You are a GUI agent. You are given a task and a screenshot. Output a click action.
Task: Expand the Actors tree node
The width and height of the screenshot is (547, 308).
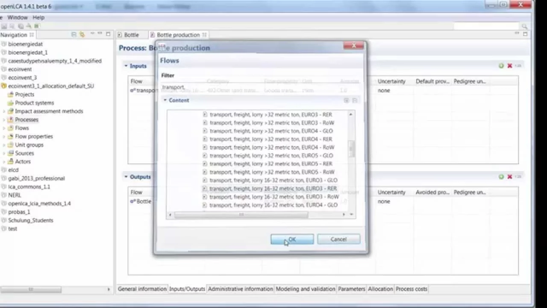4,162
